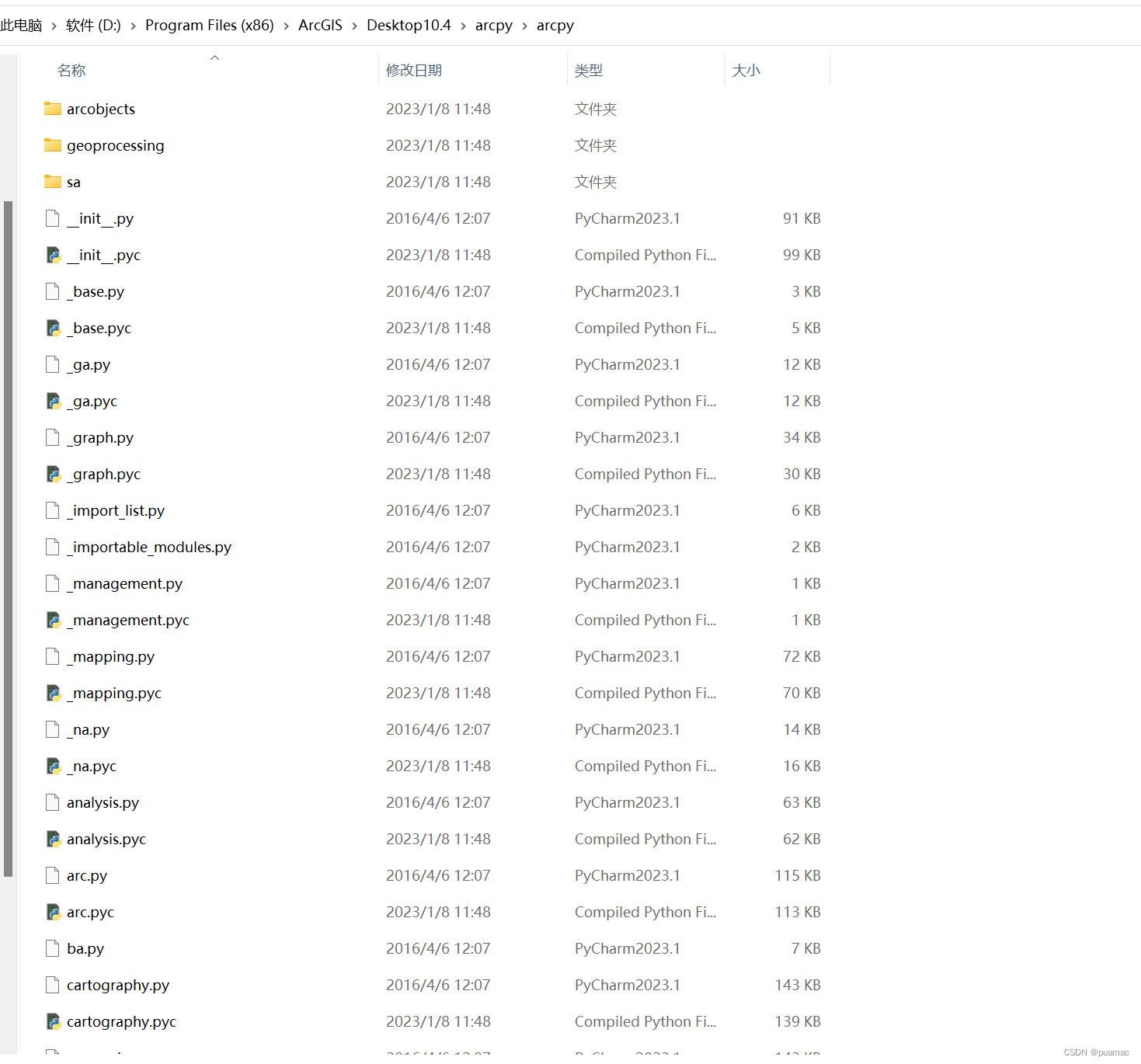
Task: Go to Desktop10.4 breadcrumb segment
Action: (409, 25)
